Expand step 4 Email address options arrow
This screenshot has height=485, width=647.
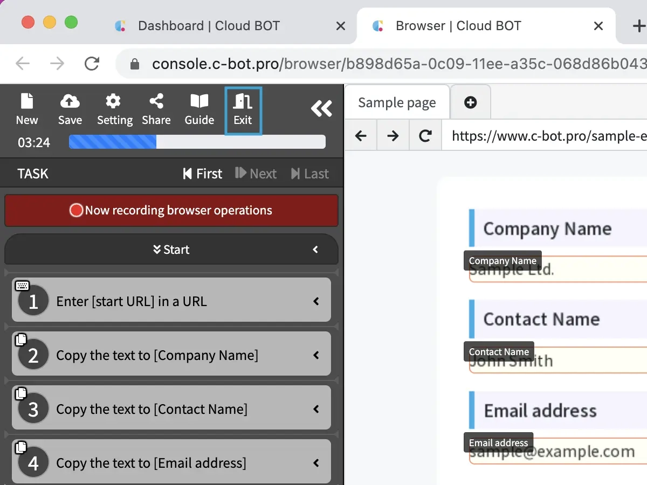pos(316,463)
